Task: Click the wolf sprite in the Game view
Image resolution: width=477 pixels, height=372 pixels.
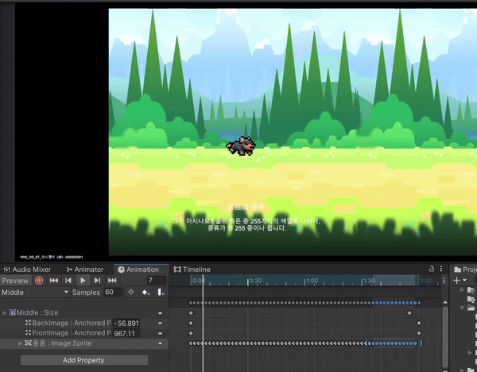Action: coord(241,145)
